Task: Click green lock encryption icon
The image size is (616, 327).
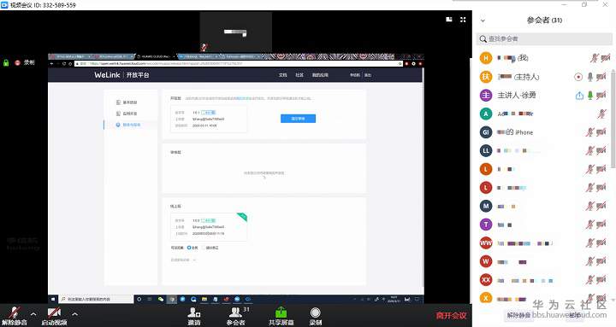Action: [x=6, y=62]
